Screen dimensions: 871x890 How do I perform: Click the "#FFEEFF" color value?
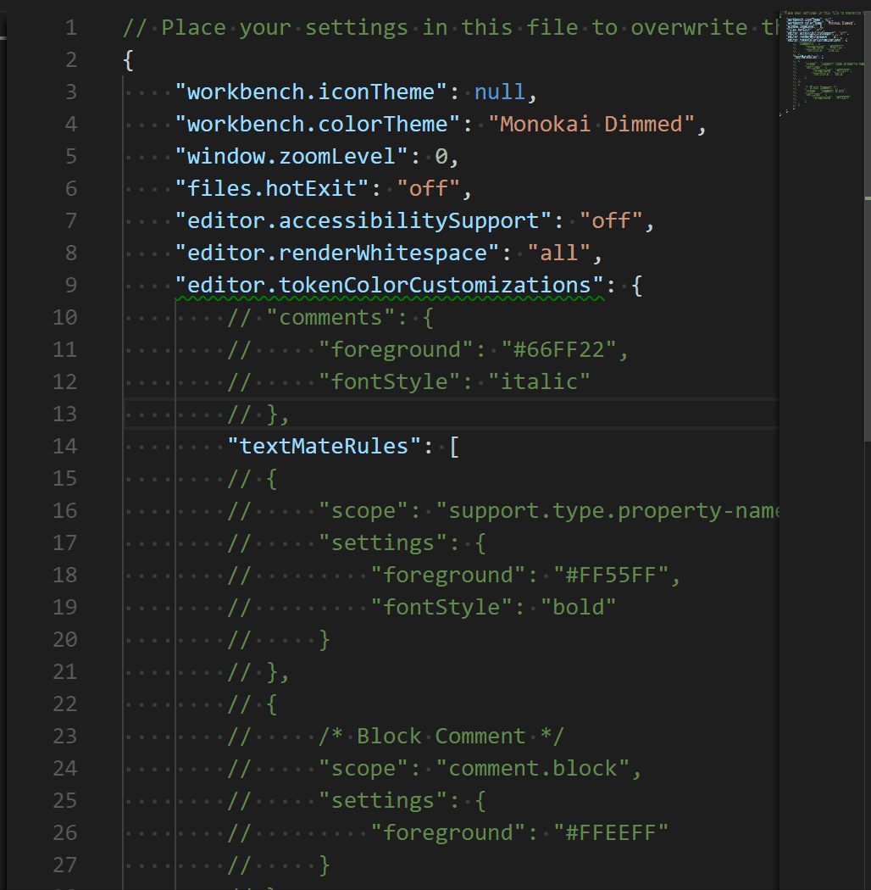[x=611, y=833]
